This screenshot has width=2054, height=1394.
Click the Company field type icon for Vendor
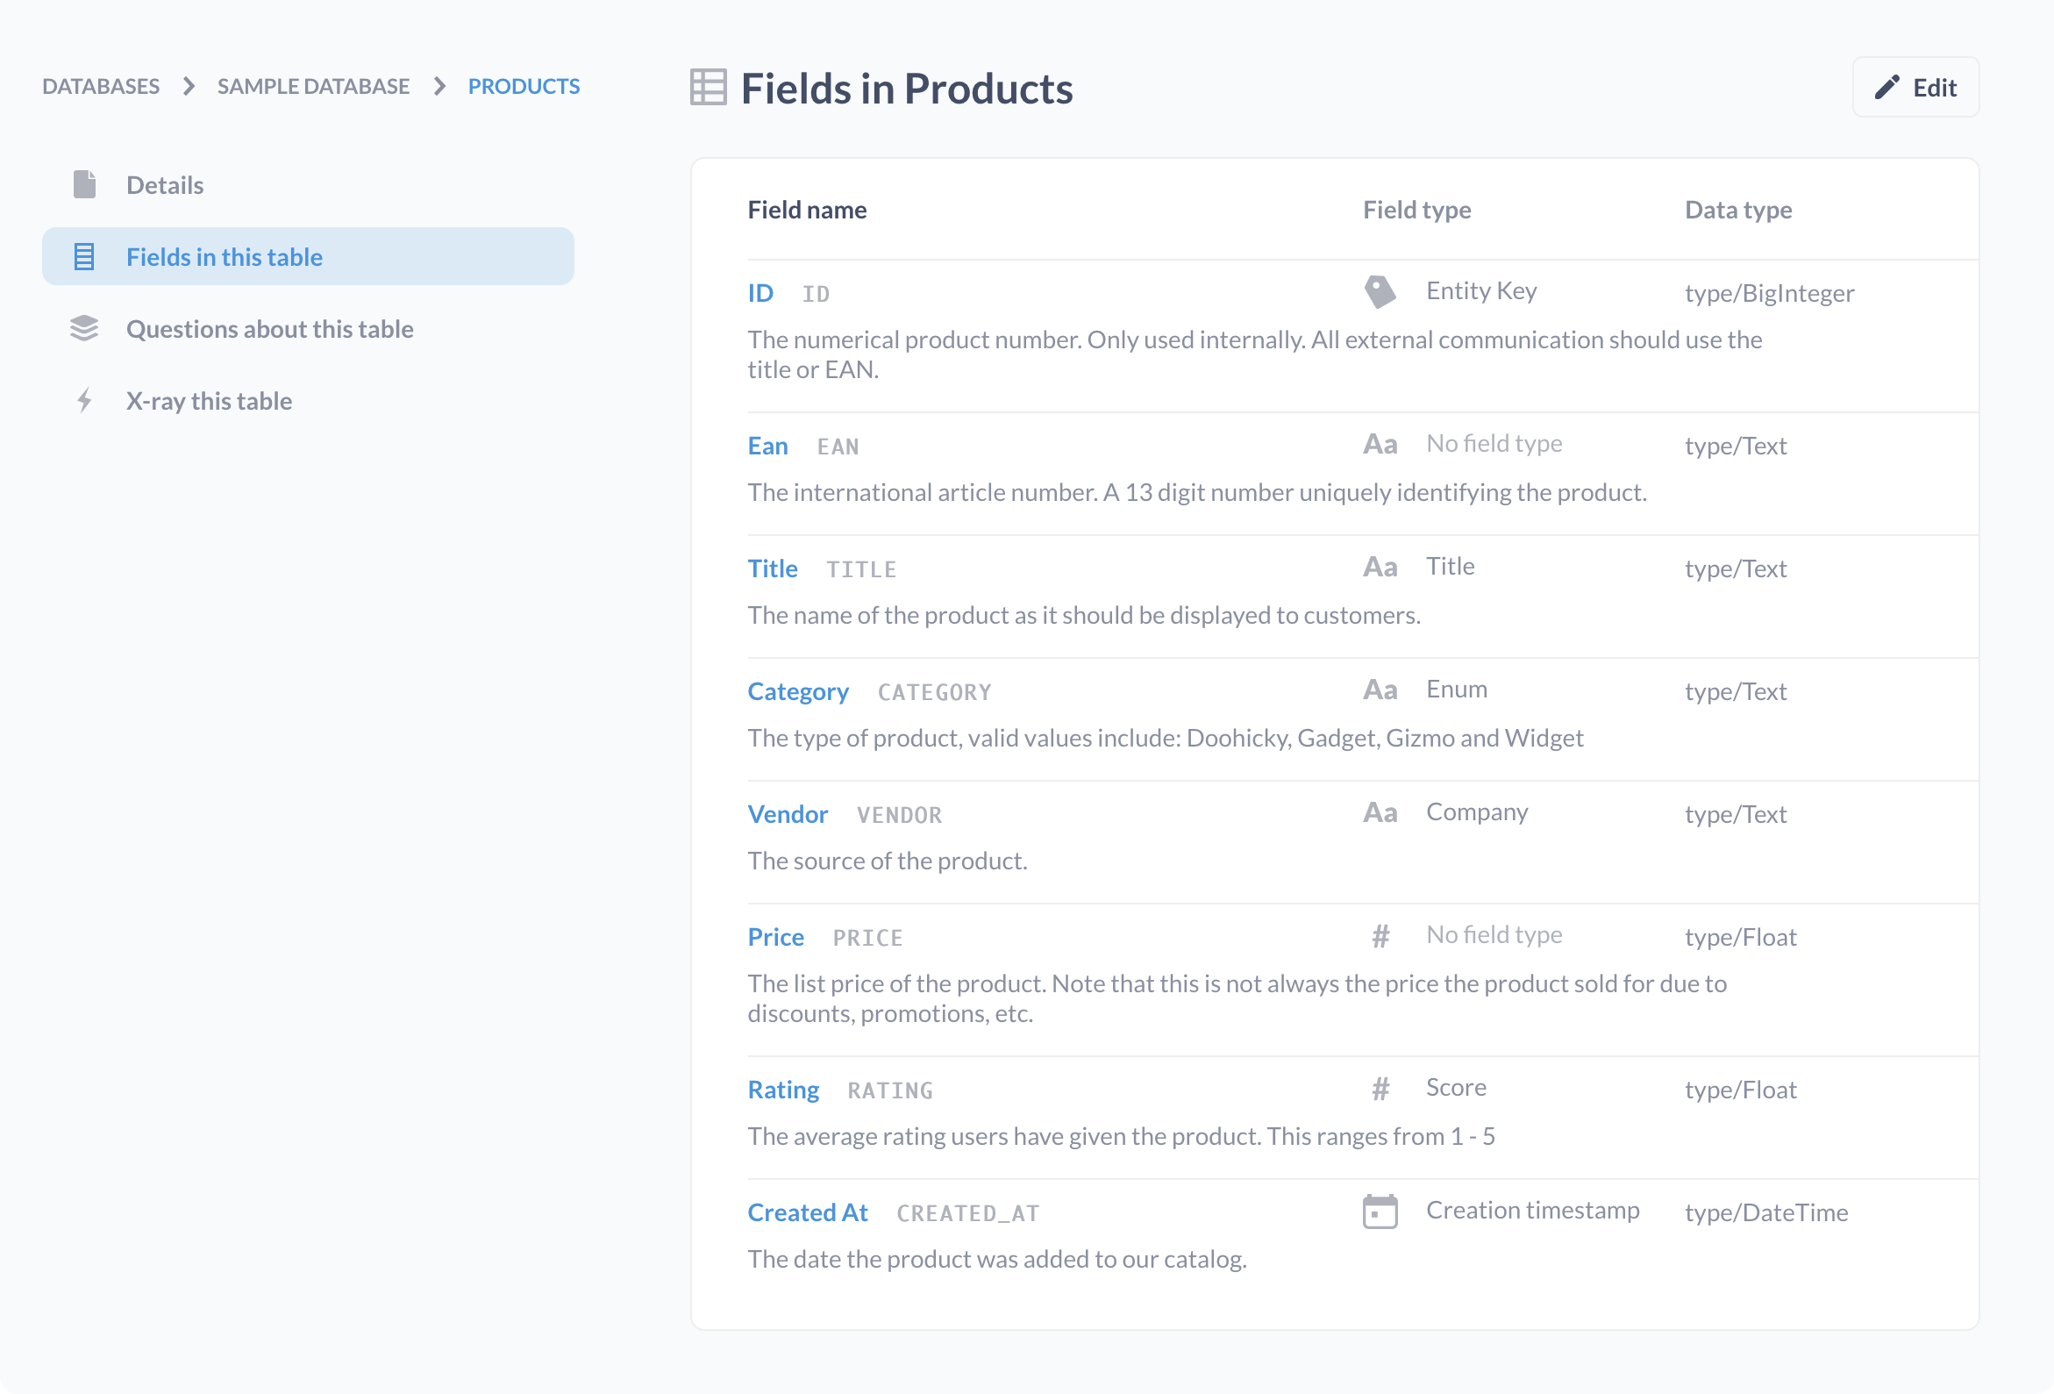tap(1378, 811)
